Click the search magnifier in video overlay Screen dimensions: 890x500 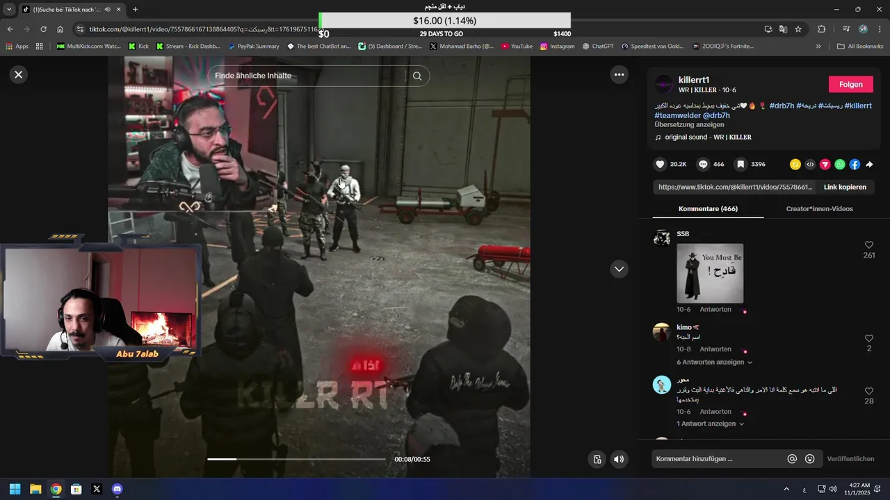click(417, 76)
